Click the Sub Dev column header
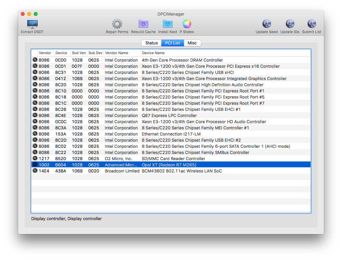This screenshot has height=260, width=342. coord(95,53)
